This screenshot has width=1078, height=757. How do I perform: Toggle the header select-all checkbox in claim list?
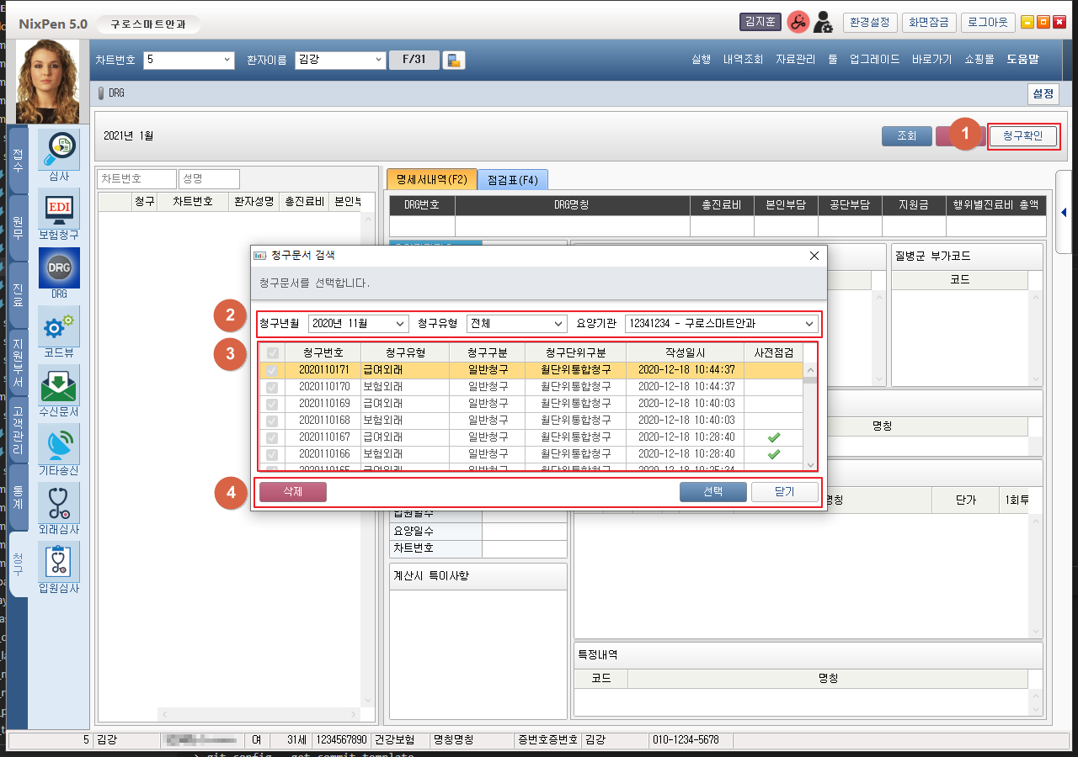pyautogui.click(x=273, y=353)
